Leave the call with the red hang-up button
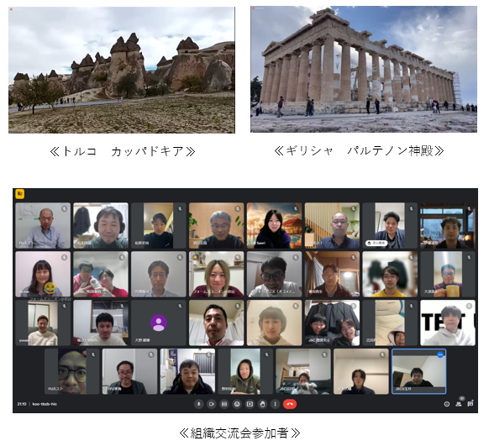Viewport: 489px width, 446px height. [290, 404]
